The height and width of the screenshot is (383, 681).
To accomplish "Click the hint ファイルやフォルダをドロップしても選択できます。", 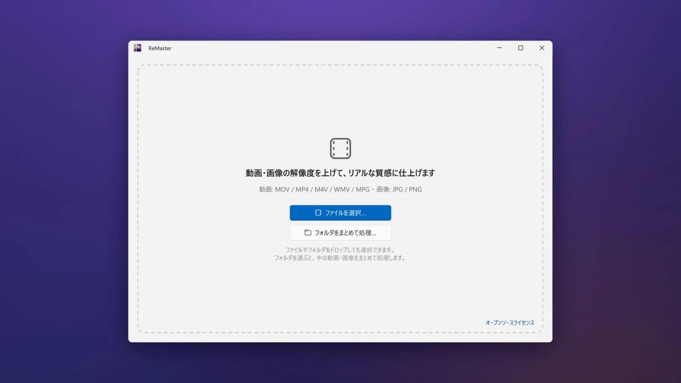I will pyautogui.click(x=340, y=250).
